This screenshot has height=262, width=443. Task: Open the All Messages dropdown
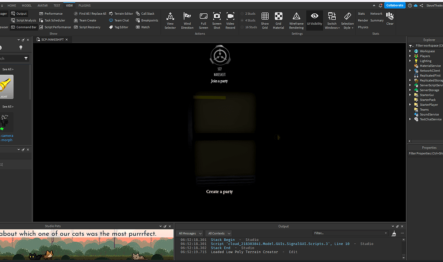(x=189, y=233)
